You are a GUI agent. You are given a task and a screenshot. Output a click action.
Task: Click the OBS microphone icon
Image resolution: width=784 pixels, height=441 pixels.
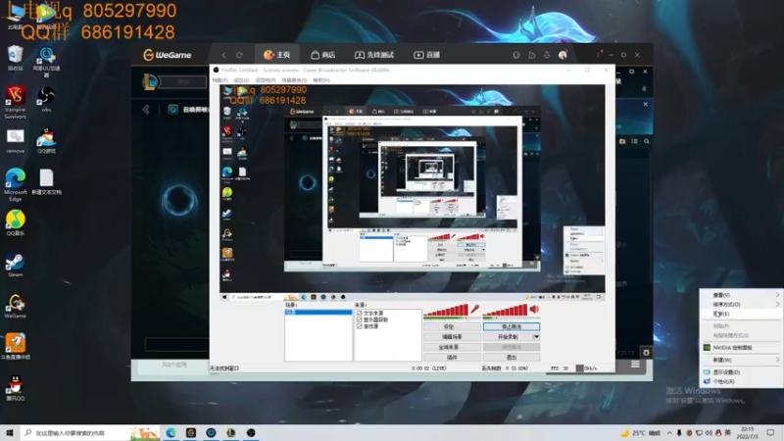coord(474,310)
